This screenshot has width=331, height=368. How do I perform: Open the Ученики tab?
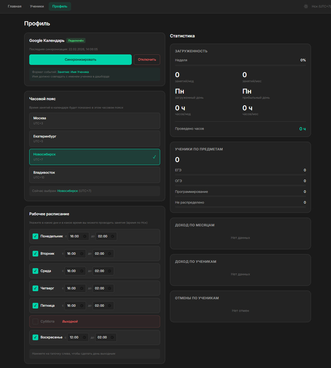tap(37, 6)
